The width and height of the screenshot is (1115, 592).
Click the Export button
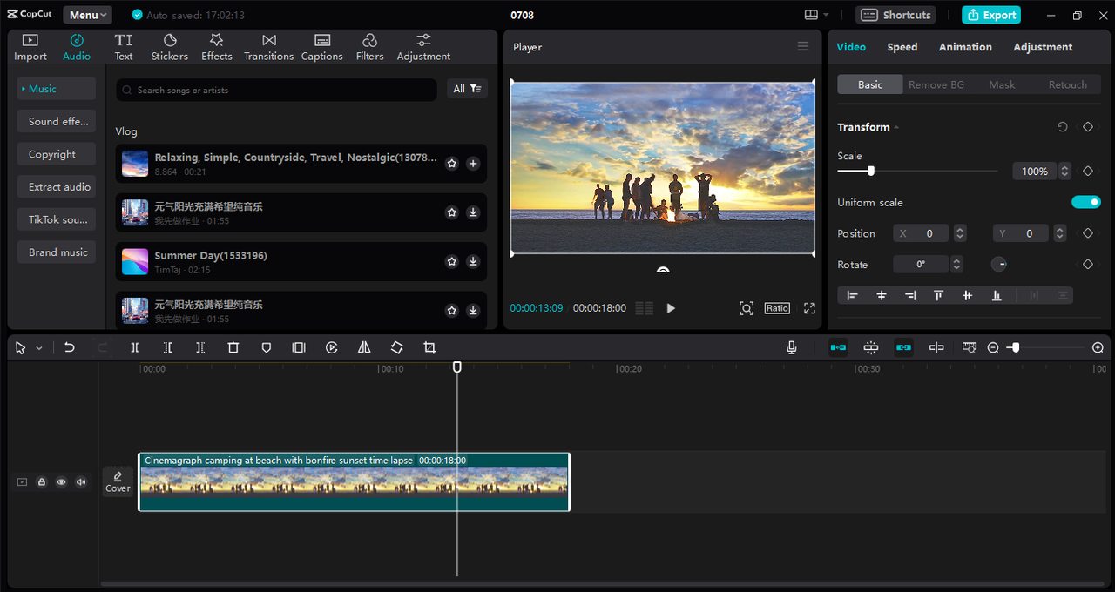click(x=990, y=15)
